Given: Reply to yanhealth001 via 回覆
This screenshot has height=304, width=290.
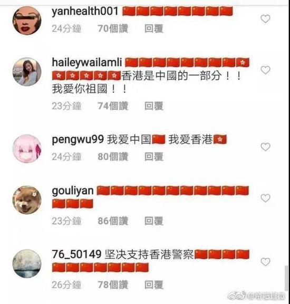Looking at the screenshot, I should pos(154,28).
